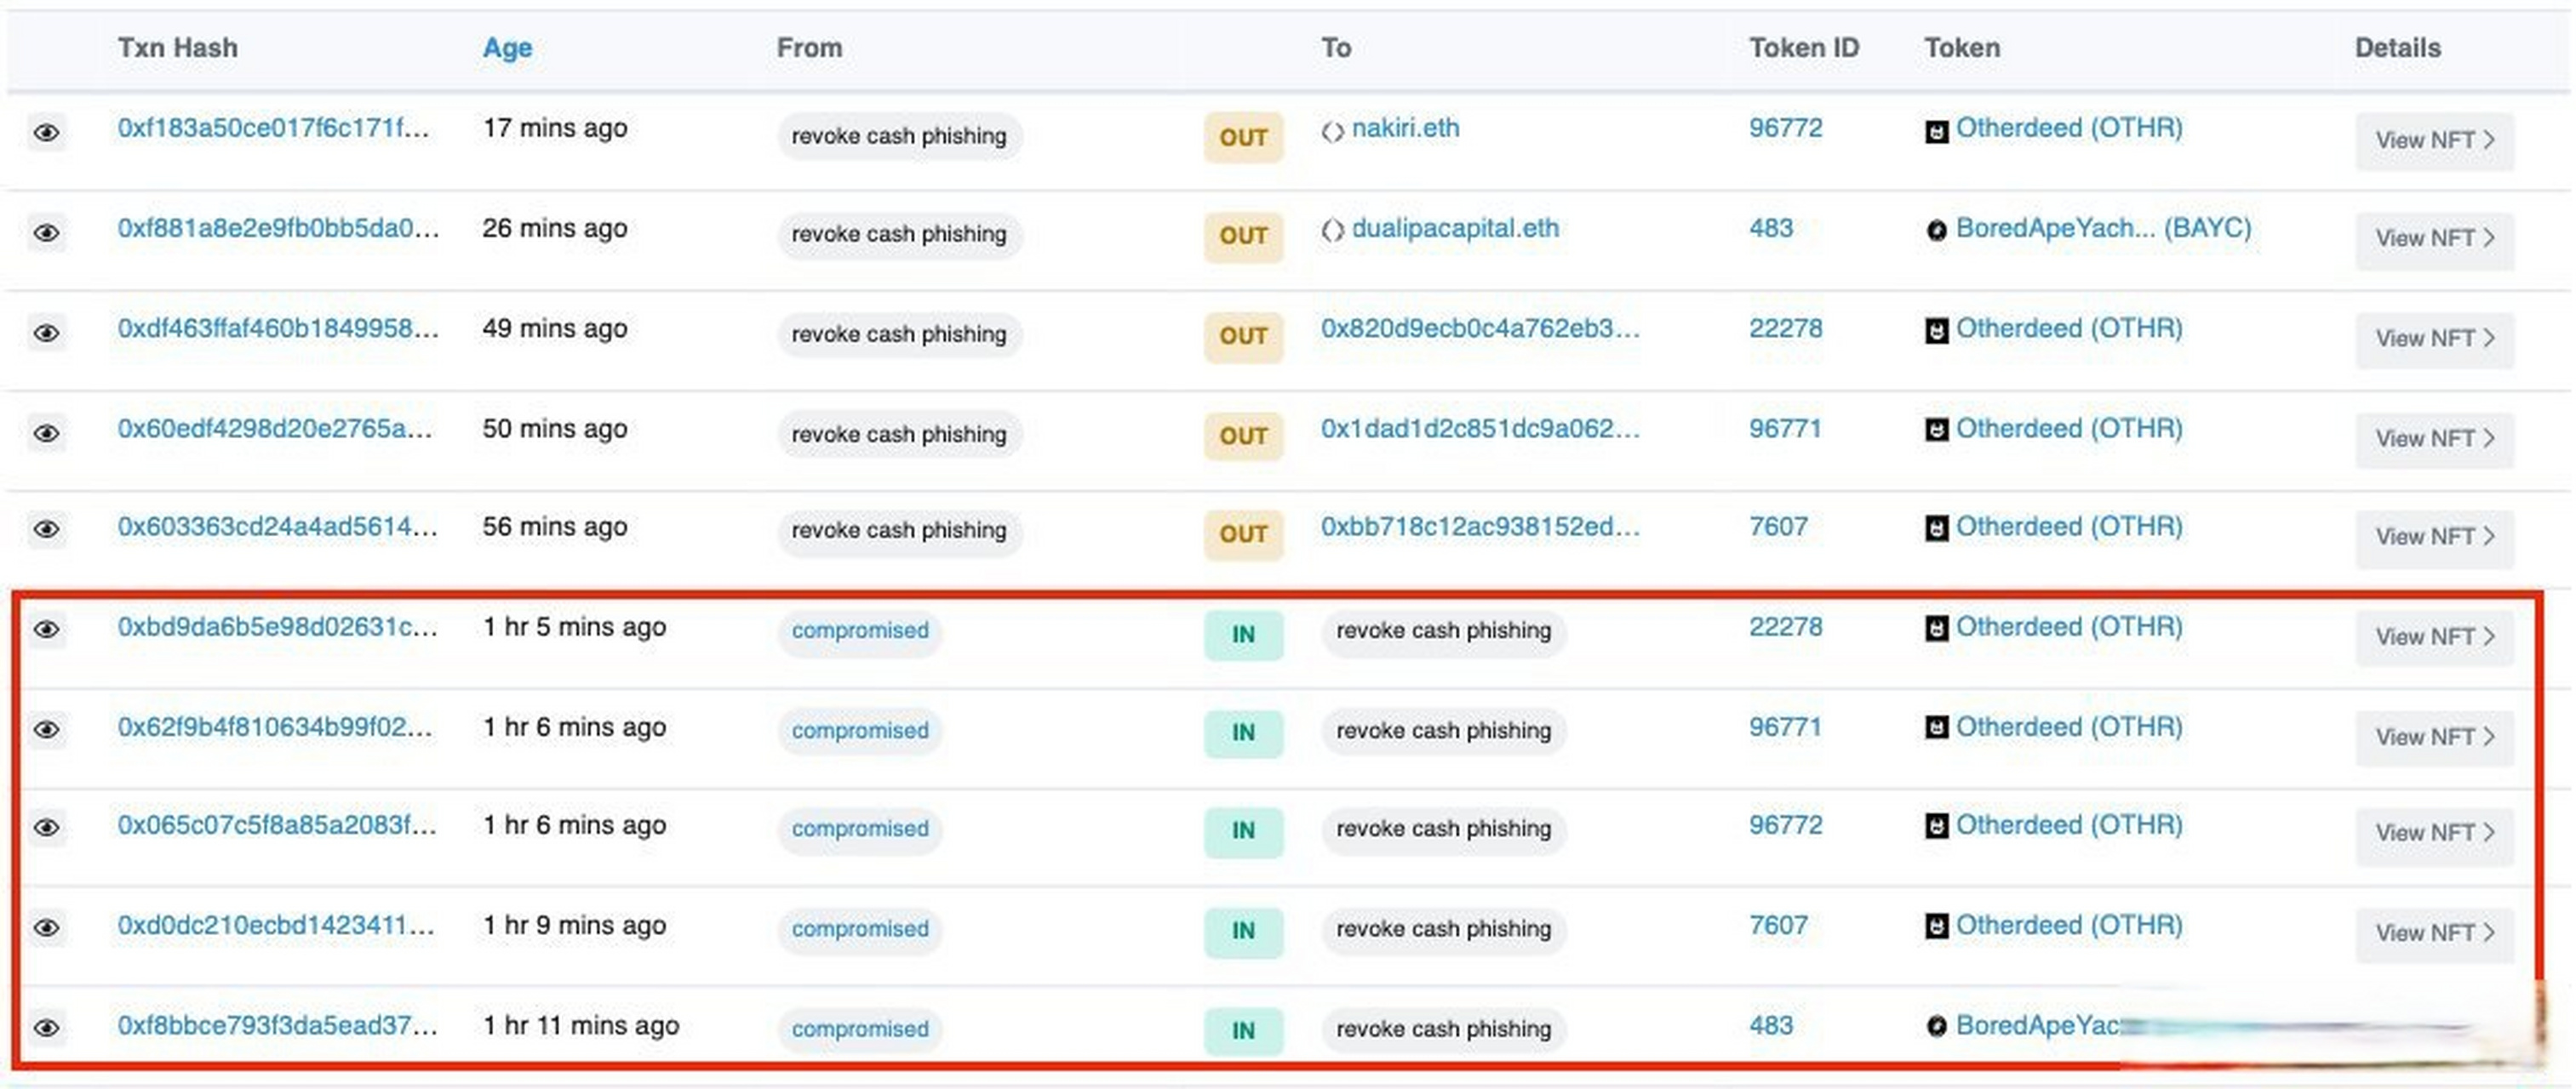The width and height of the screenshot is (2576, 1089).
Task: Click revoke cash phishing tag in 1 hr 9 mins row
Action: point(1443,929)
